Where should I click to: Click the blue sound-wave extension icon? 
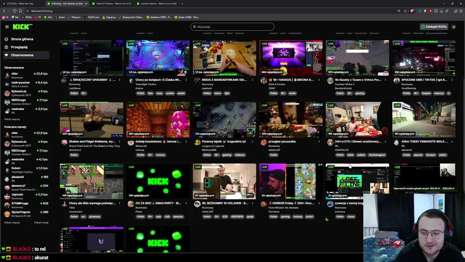pyautogui.click(x=420, y=11)
